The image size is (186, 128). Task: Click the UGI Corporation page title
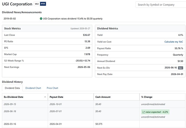[x=17, y=4]
